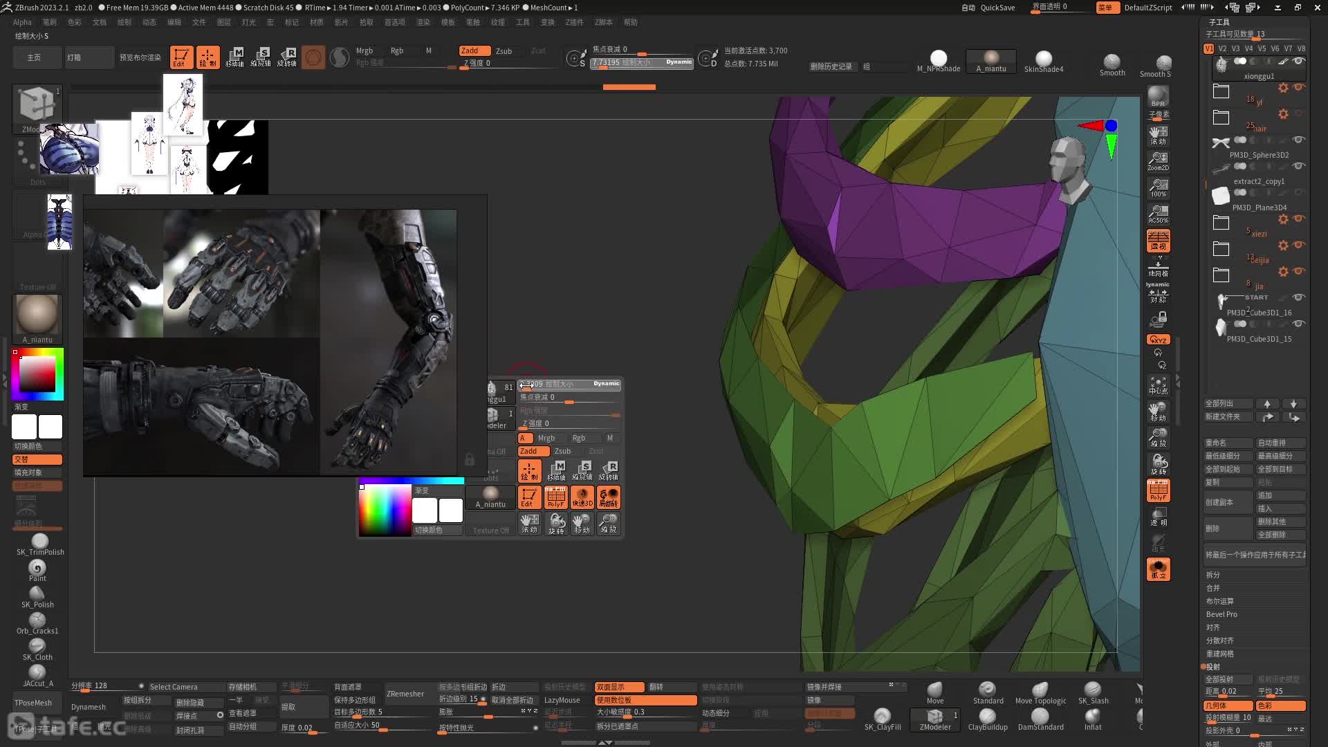Select the SK_ClayFill brush icon

883,719
